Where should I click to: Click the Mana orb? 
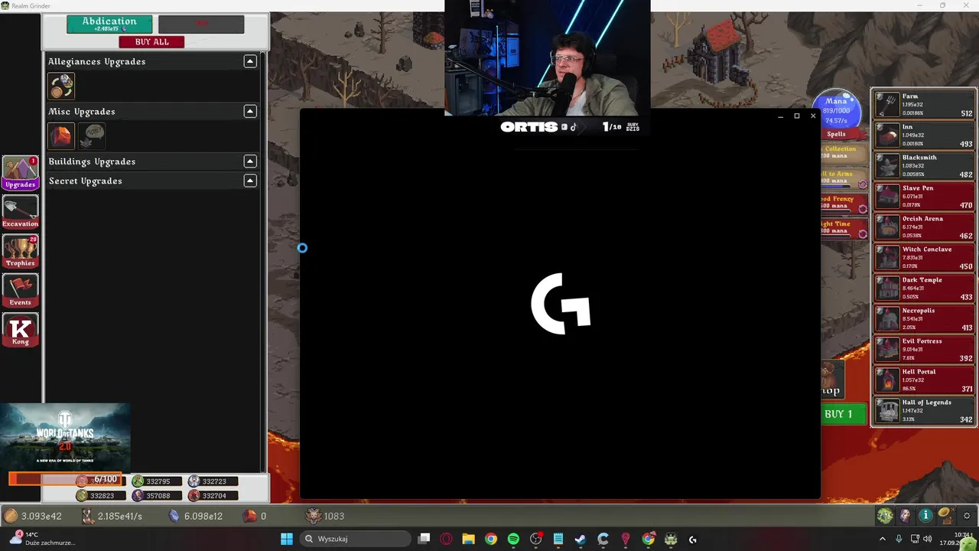coord(837,110)
